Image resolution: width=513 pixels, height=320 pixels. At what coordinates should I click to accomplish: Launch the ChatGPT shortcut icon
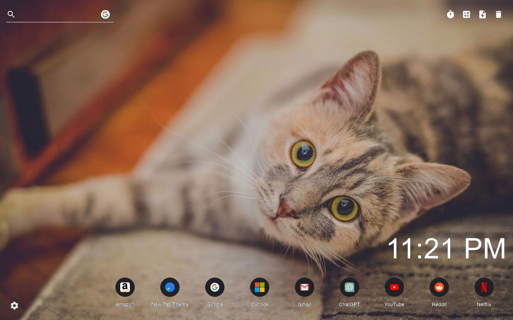[349, 287]
